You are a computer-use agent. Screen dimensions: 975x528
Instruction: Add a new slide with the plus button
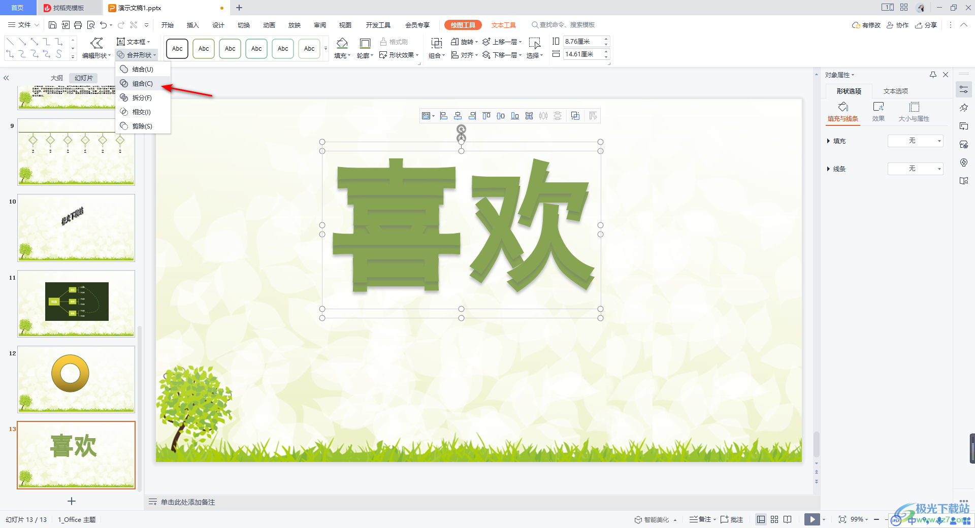(72, 501)
